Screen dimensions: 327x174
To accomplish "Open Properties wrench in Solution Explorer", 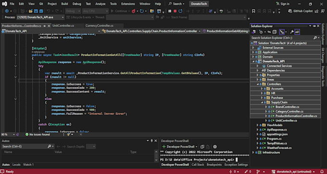I will [292, 32].
